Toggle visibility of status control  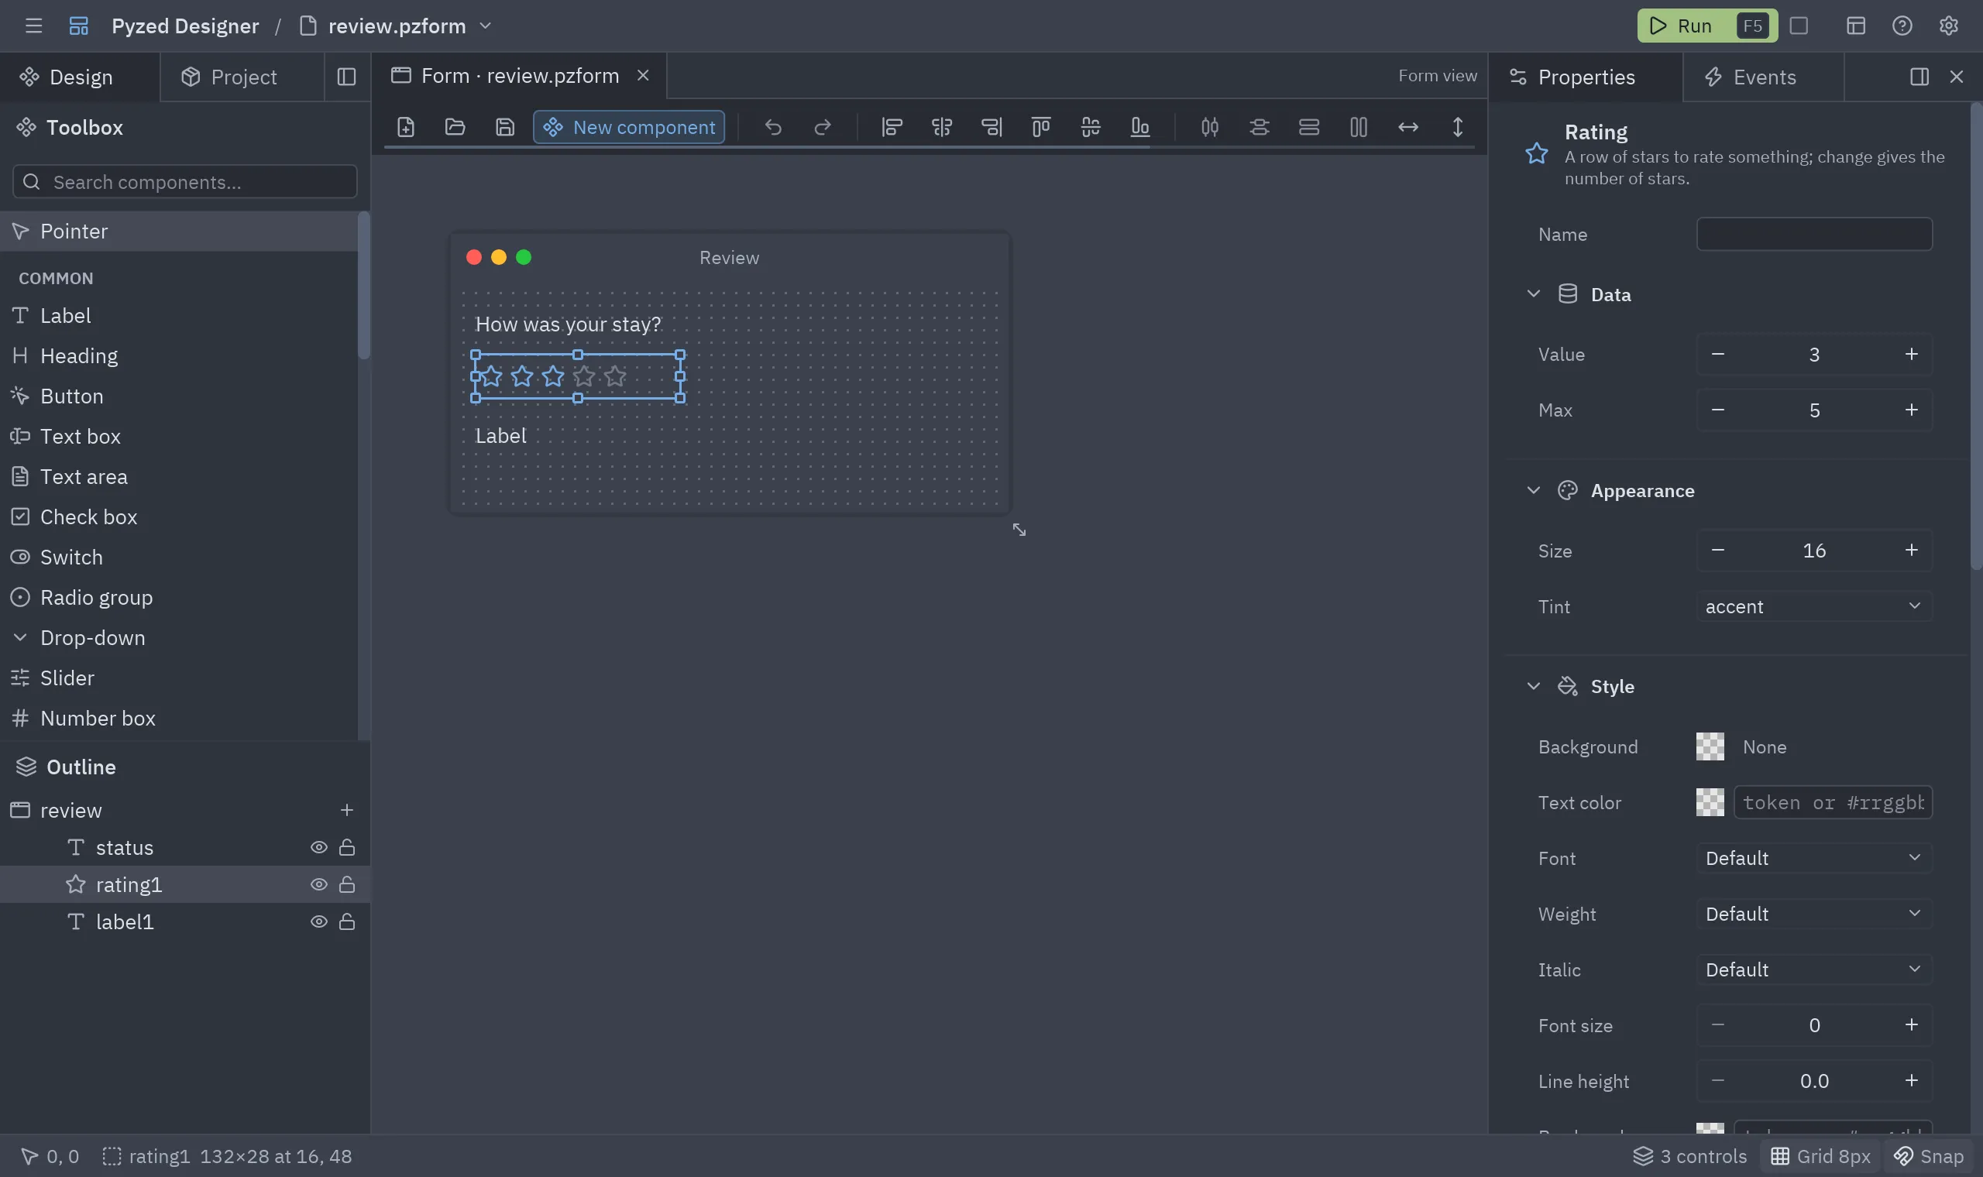coord(319,847)
